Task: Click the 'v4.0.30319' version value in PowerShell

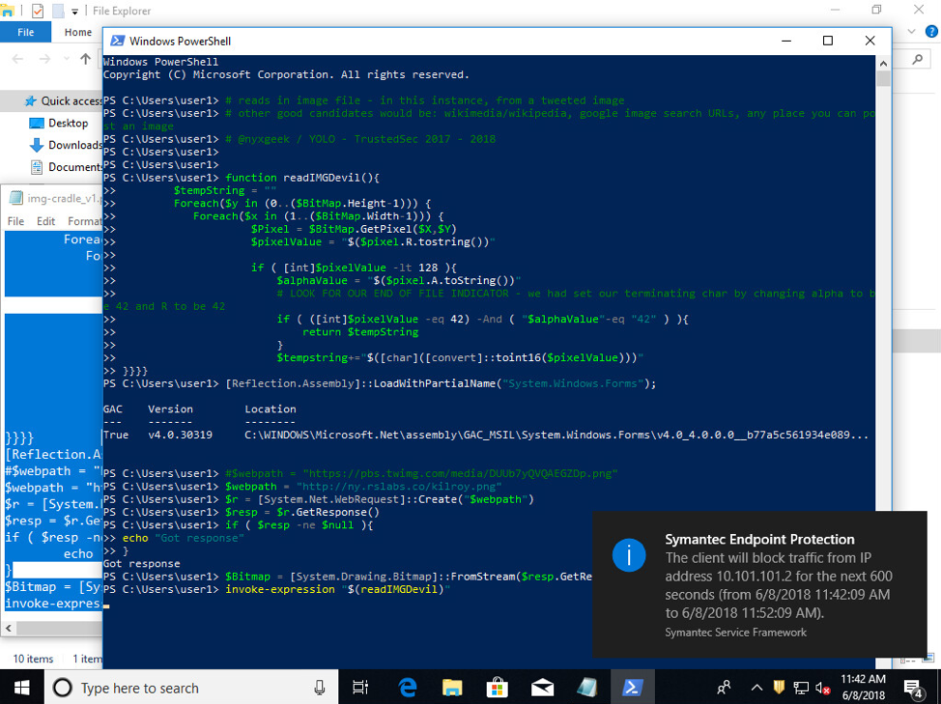Action: 180,435
